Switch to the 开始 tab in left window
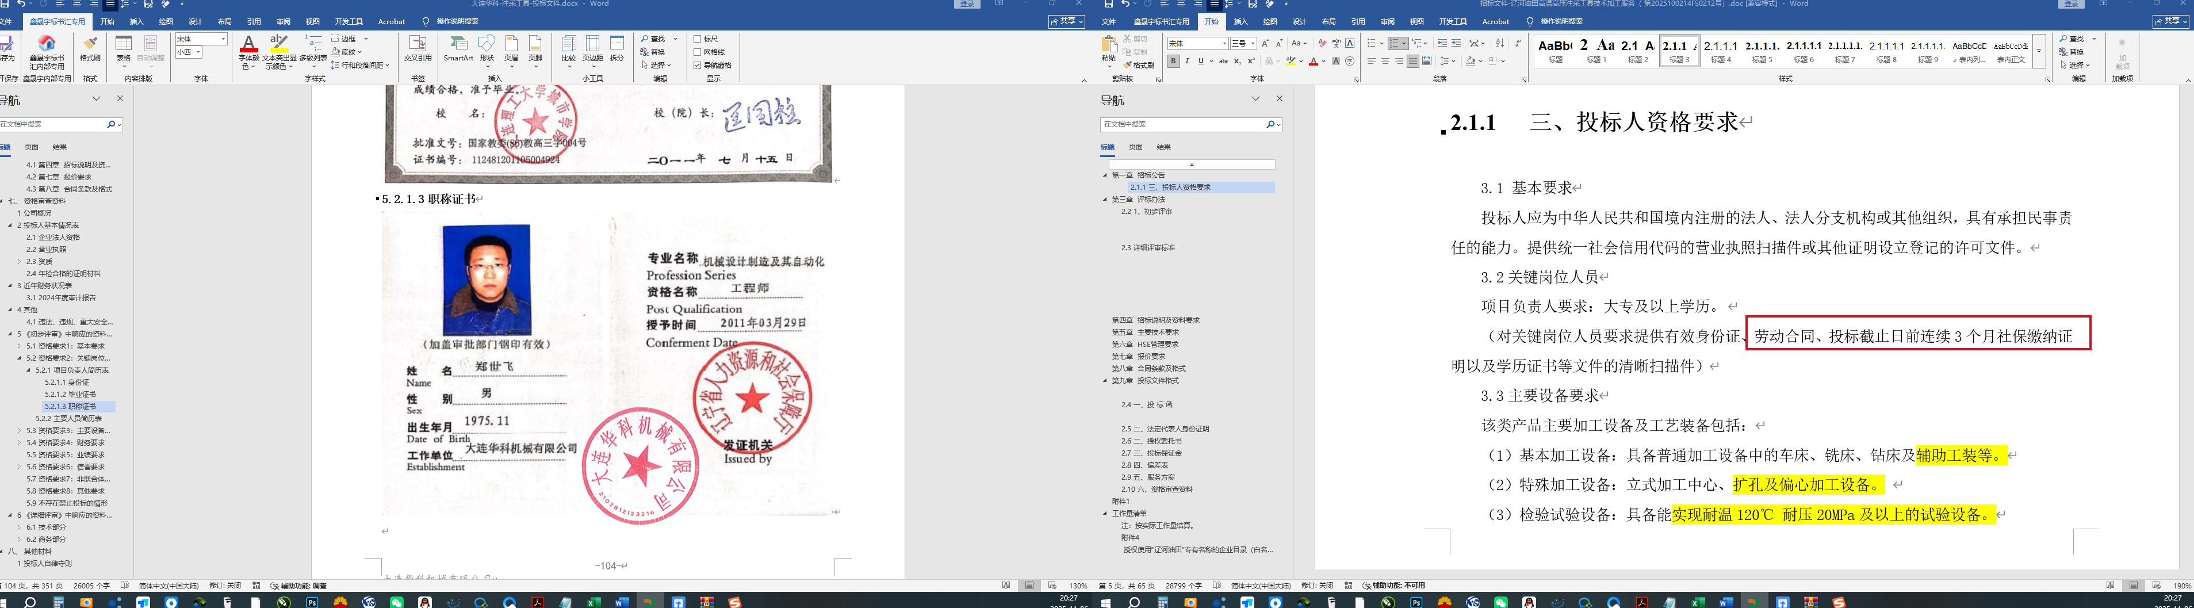 point(108,21)
